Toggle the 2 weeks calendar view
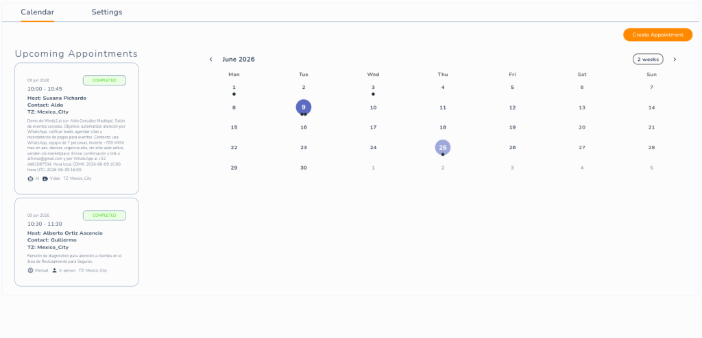Viewport: 702px width, 338px height. point(648,60)
